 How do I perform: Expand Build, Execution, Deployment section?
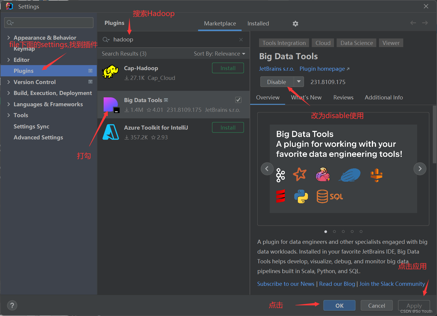(9, 93)
